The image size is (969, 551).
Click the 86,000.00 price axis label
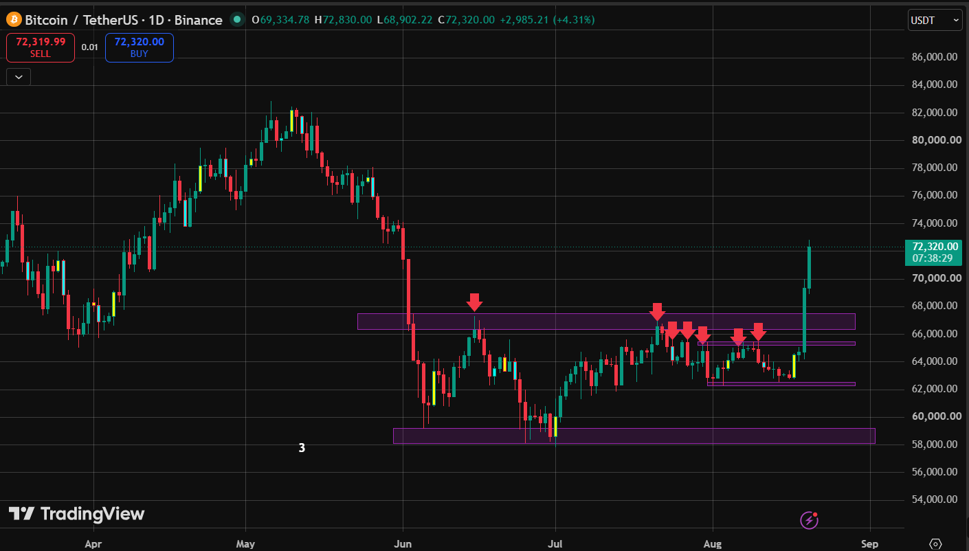point(935,57)
